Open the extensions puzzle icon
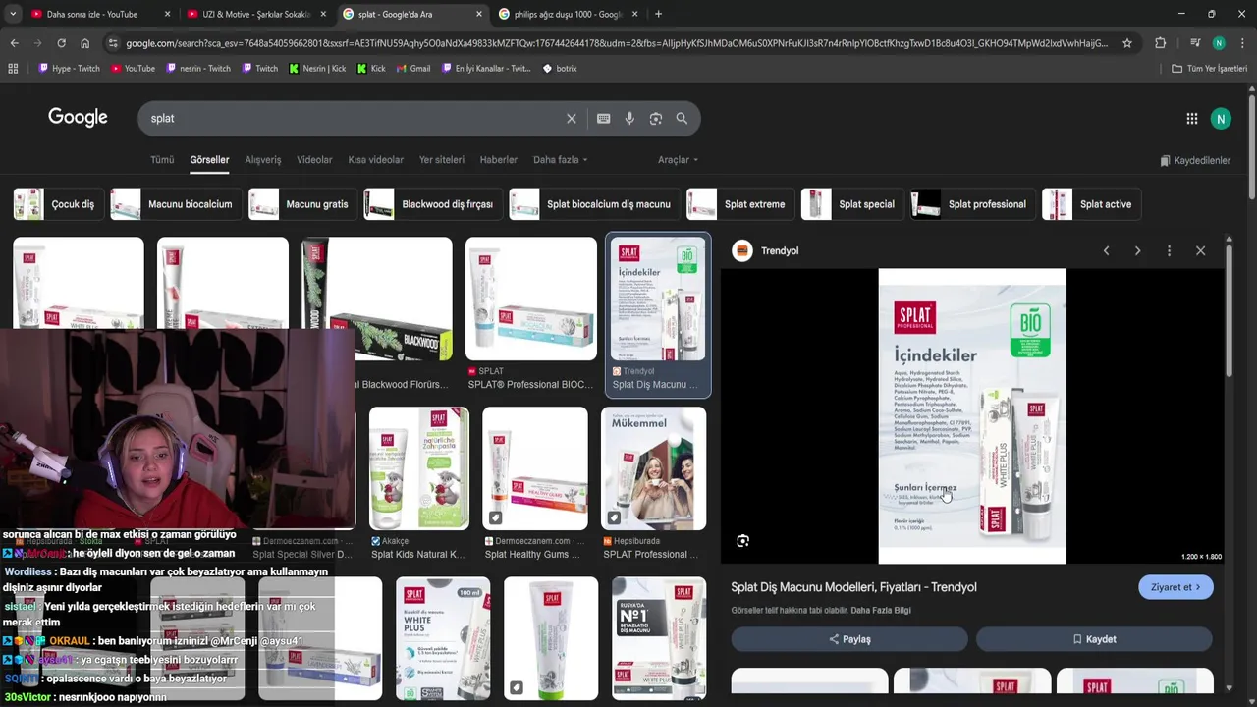Viewport: 1257px width, 707px height. click(x=1160, y=43)
